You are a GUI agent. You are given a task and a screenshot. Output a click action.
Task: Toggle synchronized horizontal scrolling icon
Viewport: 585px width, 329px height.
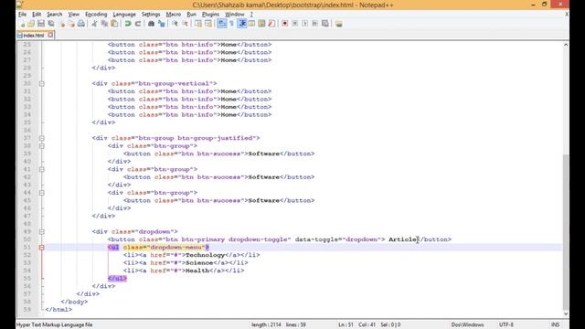click(x=208, y=24)
